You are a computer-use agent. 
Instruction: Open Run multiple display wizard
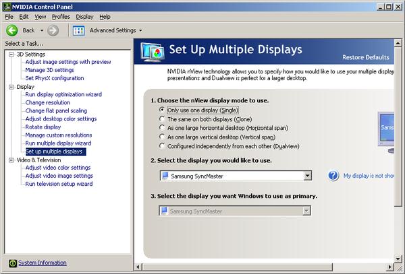tap(58, 143)
